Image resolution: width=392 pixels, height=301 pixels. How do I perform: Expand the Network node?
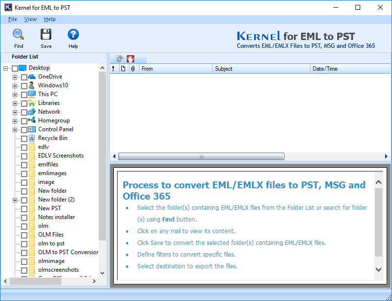[15, 112]
